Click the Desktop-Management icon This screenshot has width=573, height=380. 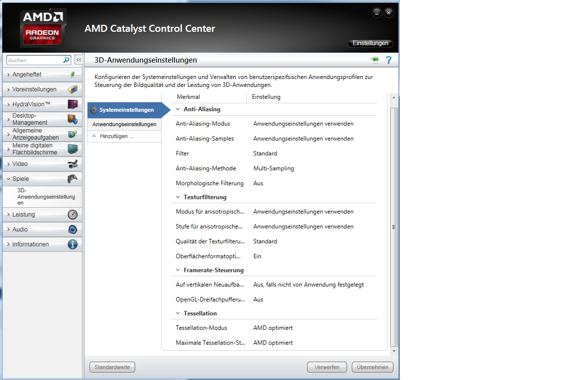click(x=73, y=119)
